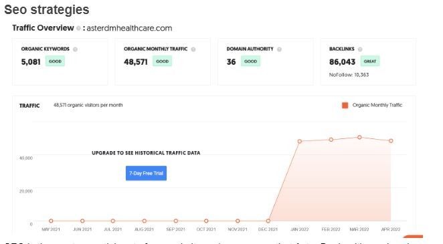
Task: Click the NoFollow: 10,363 text
Action: pyautogui.click(x=349, y=75)
